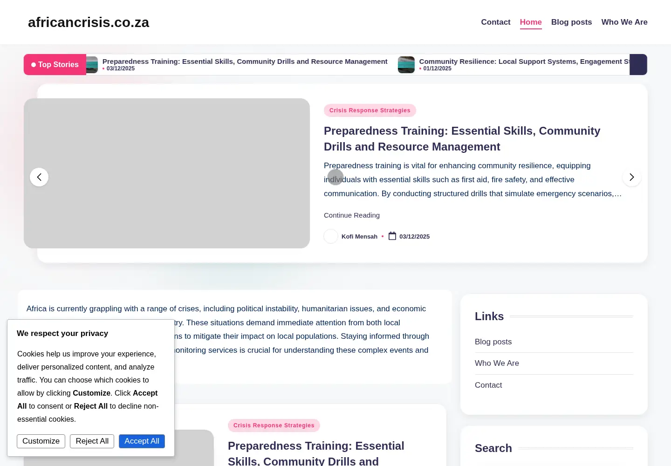Image resolution: width=671 pixels, height=466 pixels.
Task: Click Blog posts in Links sidebar
Action: point(493,342)
